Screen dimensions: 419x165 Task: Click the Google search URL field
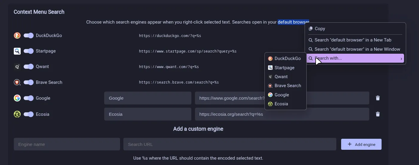coord(282,98)
